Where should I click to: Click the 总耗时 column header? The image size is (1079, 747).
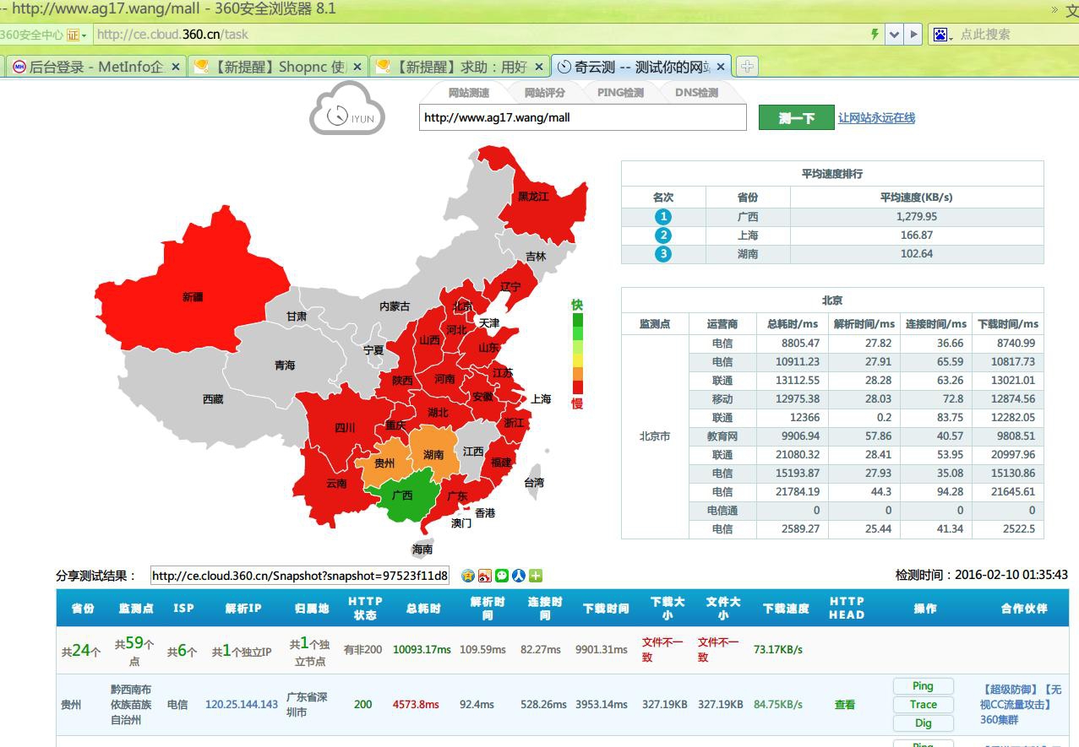422,608
